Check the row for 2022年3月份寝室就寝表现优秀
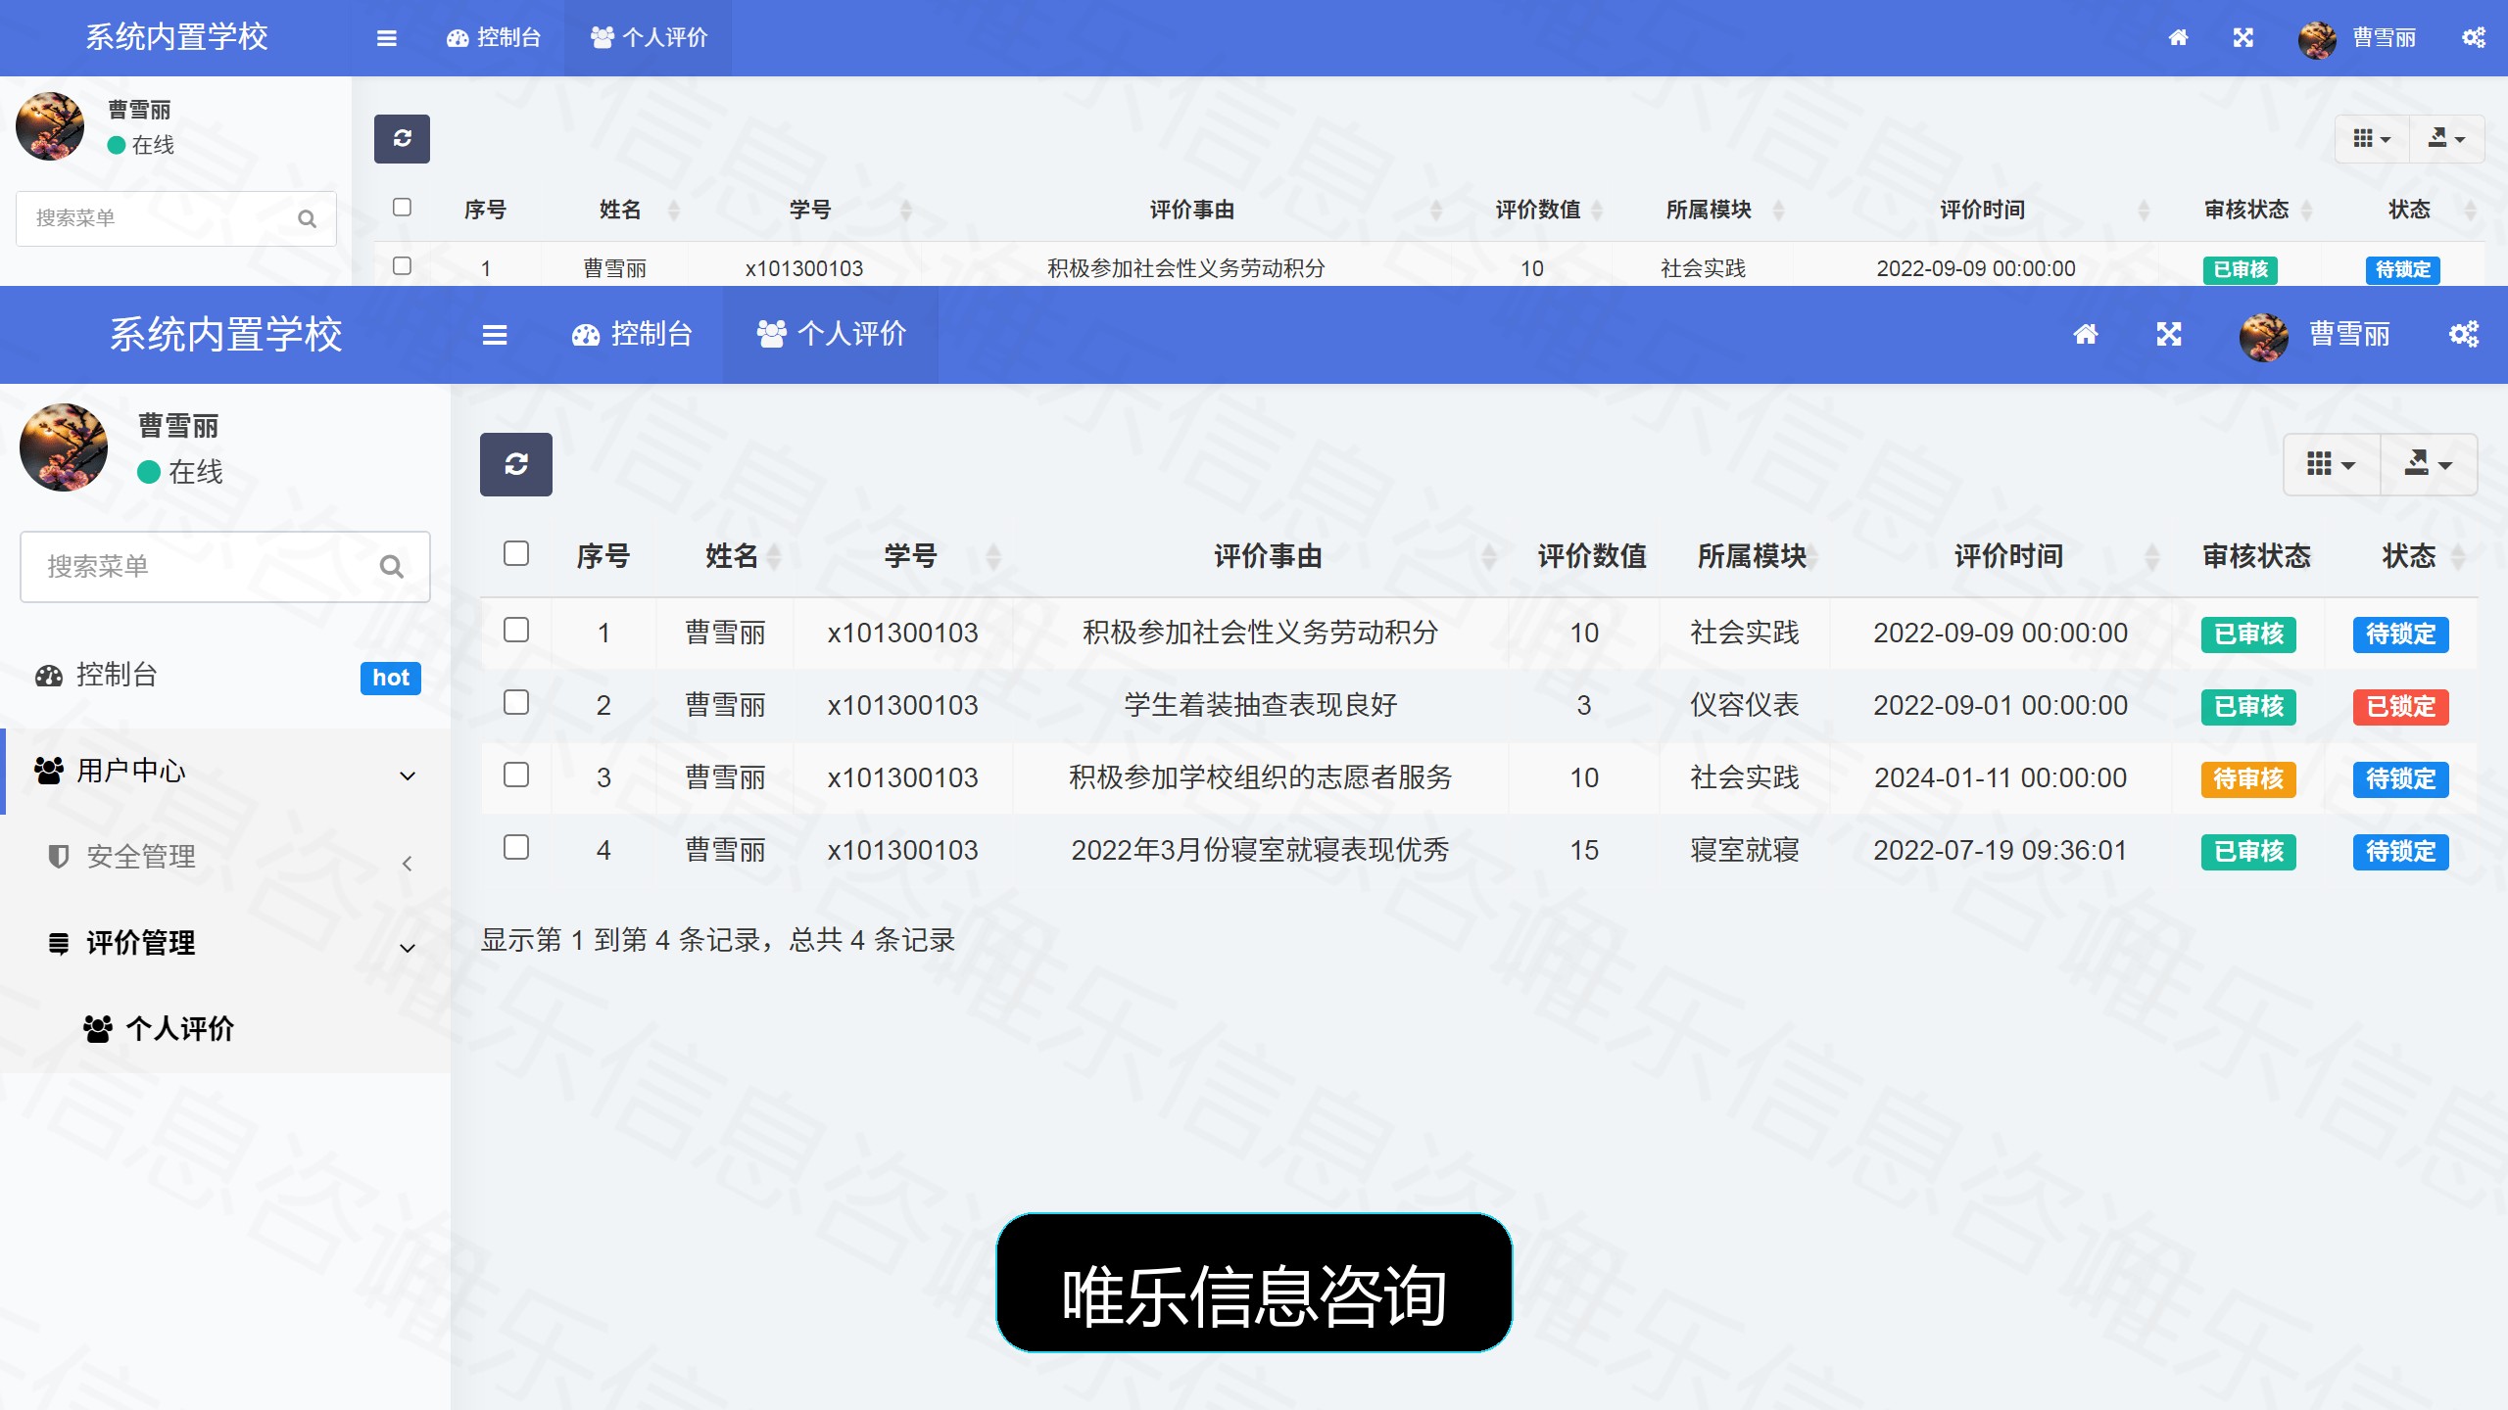 [x=516, y=847]
